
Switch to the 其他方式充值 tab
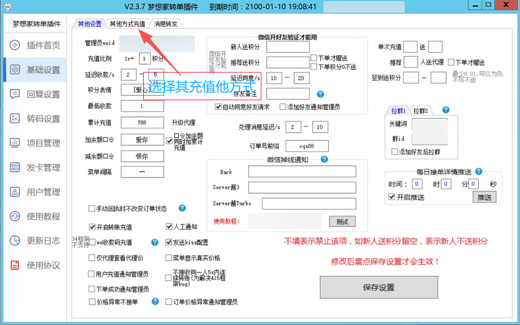point(127,24)
